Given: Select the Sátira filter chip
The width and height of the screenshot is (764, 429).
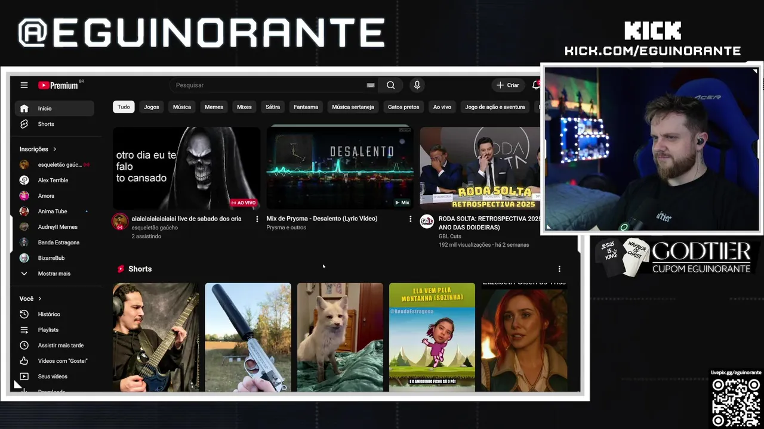Looking at the screenshot, I should [x=273, y=107].
